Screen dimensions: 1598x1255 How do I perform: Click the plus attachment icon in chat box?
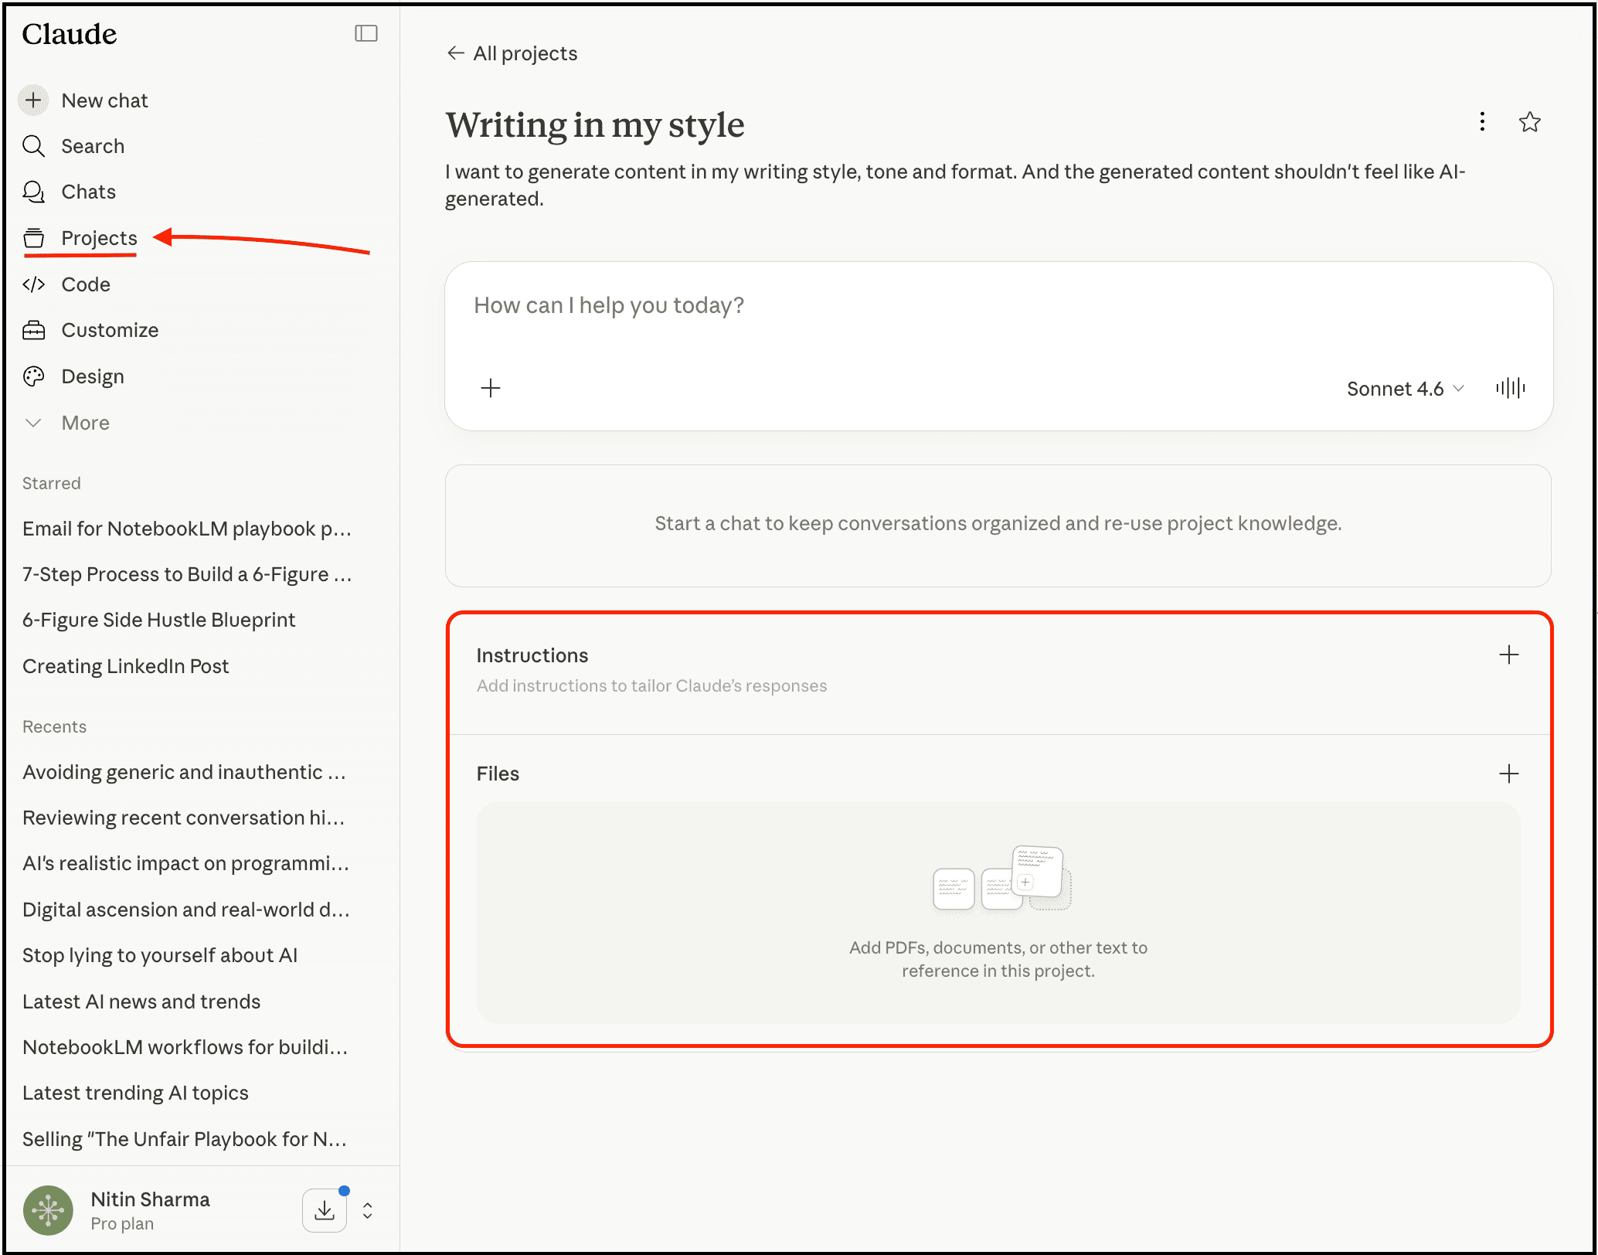point(491,388)
